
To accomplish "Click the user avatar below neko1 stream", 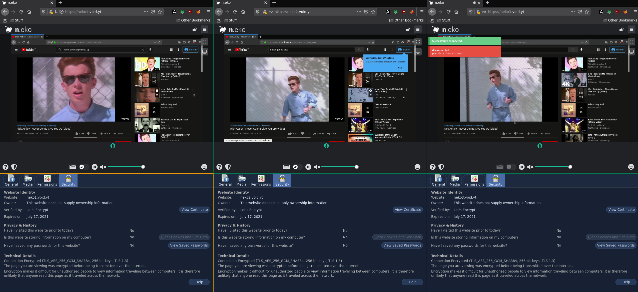I will coord(113,146).
